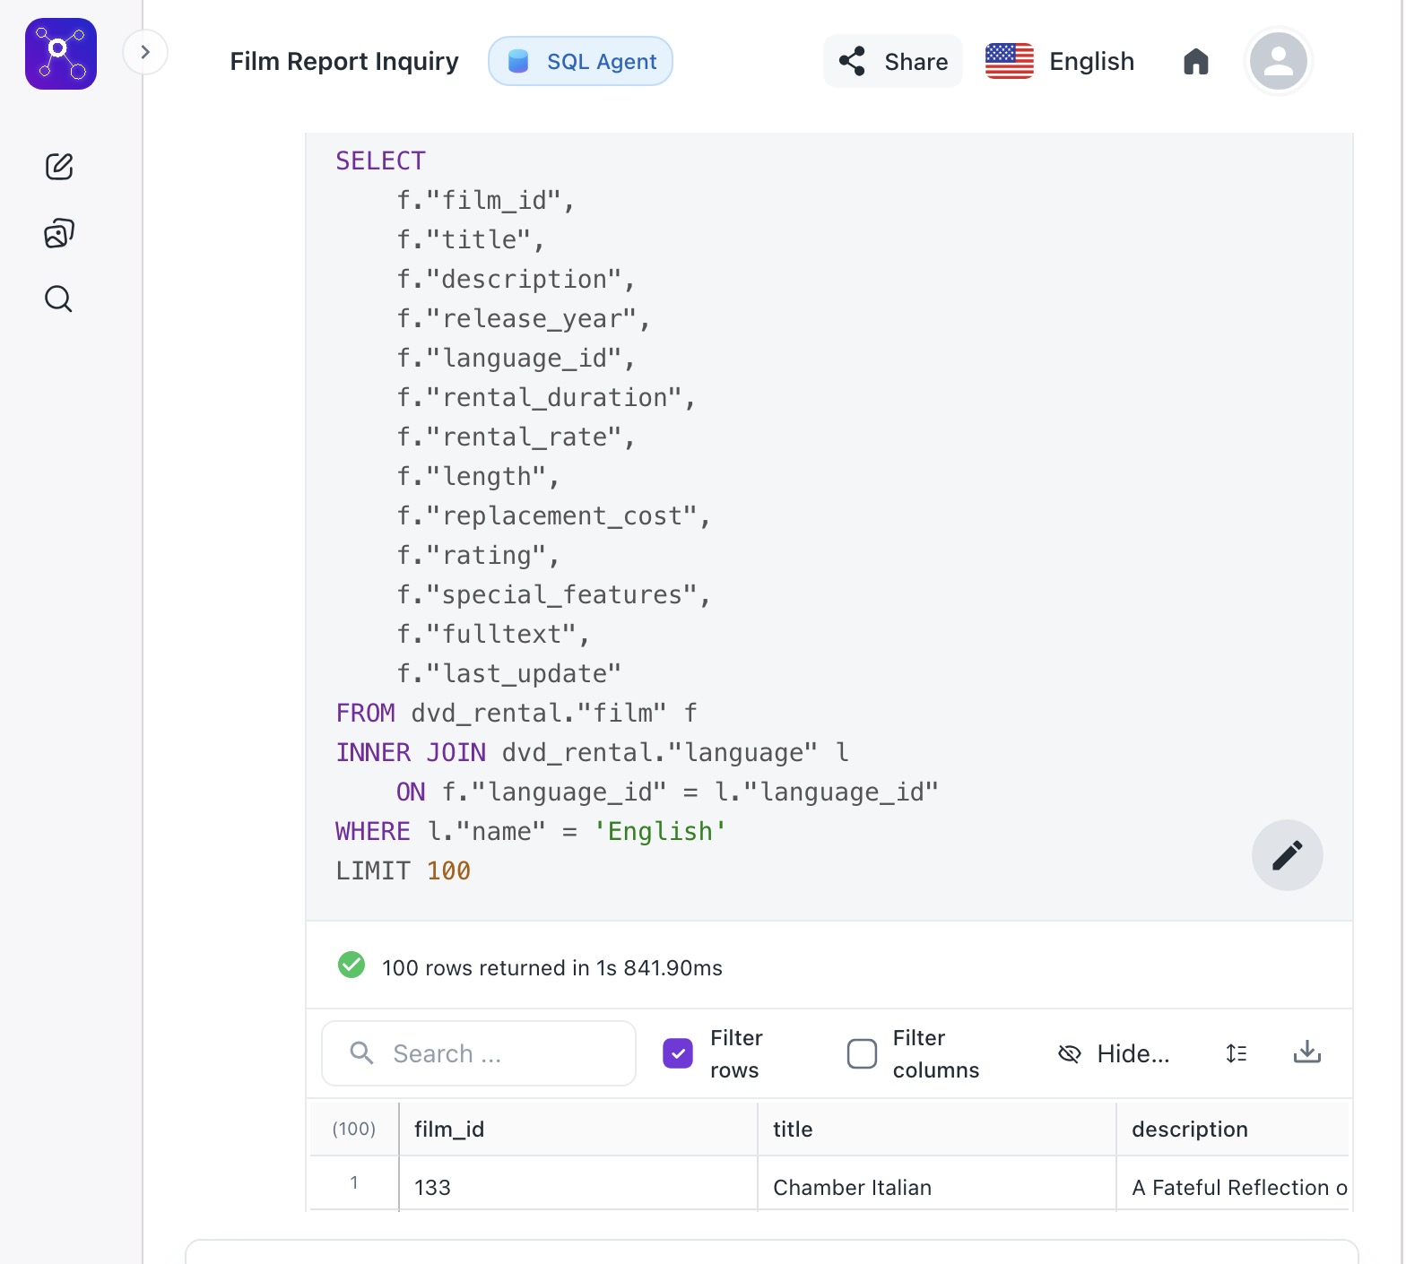Select the Chamber Italian title cell
Image resolution: width=1406 pixels, height=1264 pixels.
(x=852, y=1187)
